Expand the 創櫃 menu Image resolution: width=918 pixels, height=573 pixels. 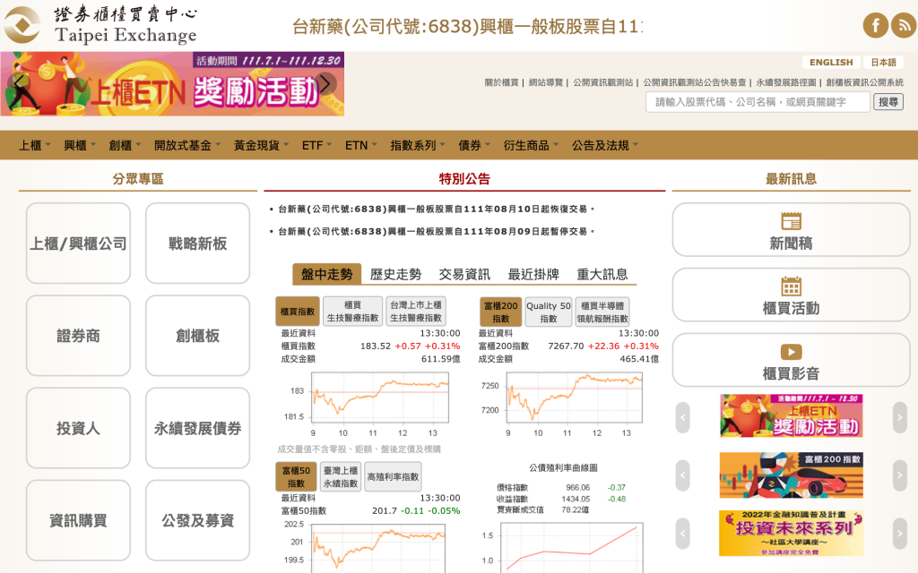124,145
